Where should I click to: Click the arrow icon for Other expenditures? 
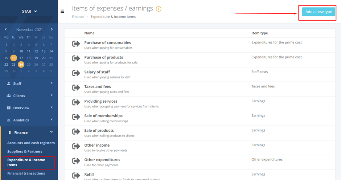pos(76,161)
